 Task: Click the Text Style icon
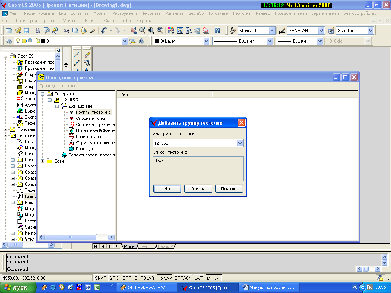click(233, 31)
